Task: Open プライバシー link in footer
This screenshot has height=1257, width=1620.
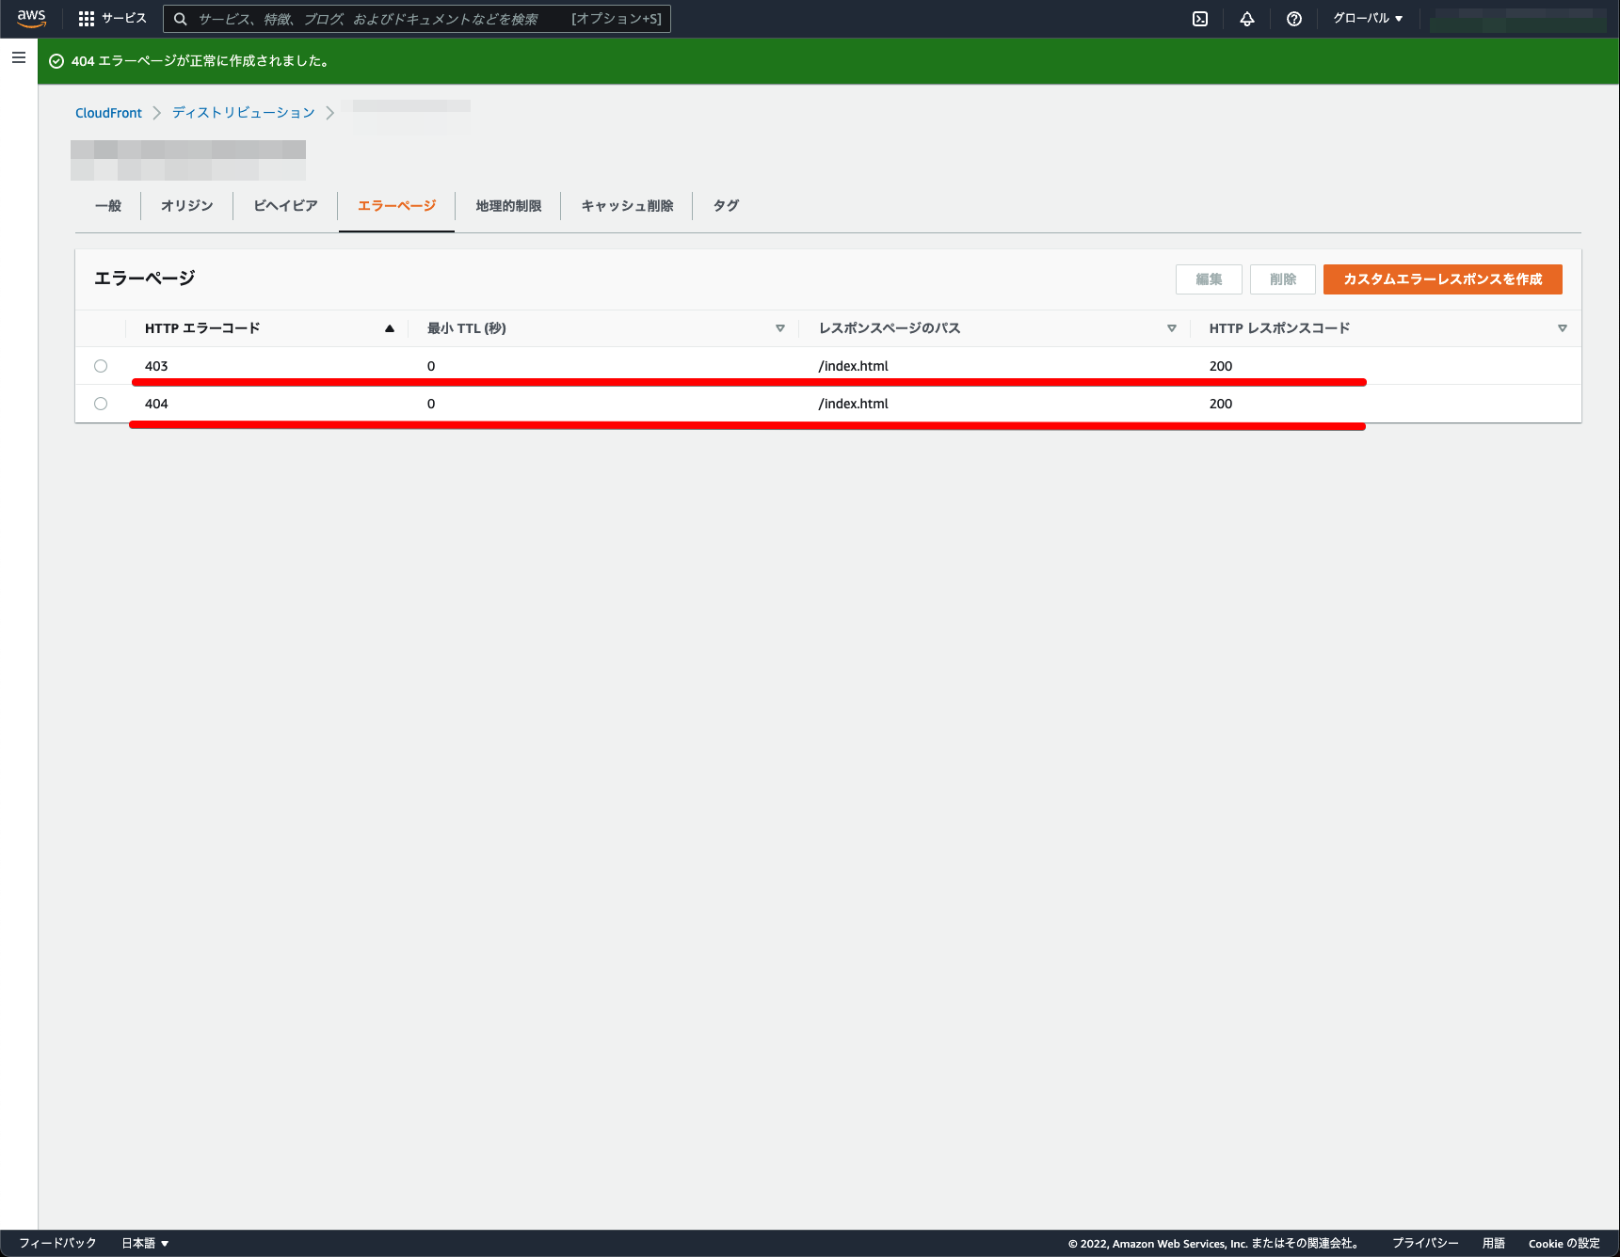Action: (1425, 1243)
